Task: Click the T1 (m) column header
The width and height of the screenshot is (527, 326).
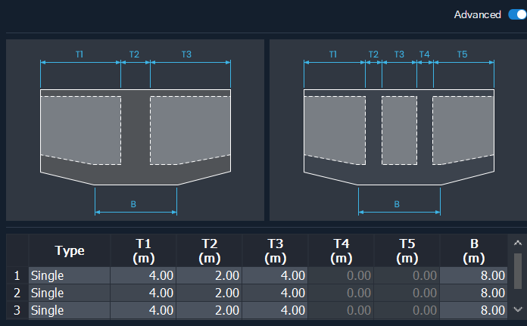Action: 143,250
